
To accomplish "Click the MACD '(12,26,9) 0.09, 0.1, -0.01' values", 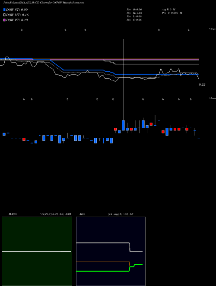I will [55, 214].
